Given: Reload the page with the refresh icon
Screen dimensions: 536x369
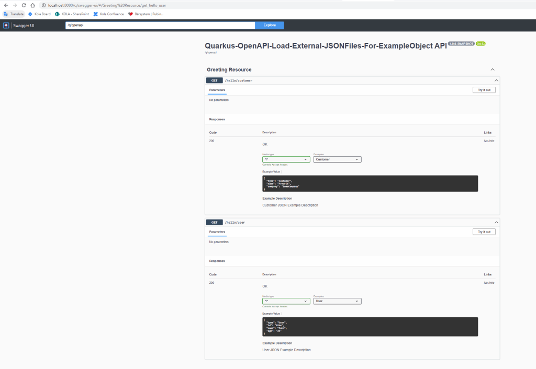Looking at the screenshot, I should [x=24, y=5].
